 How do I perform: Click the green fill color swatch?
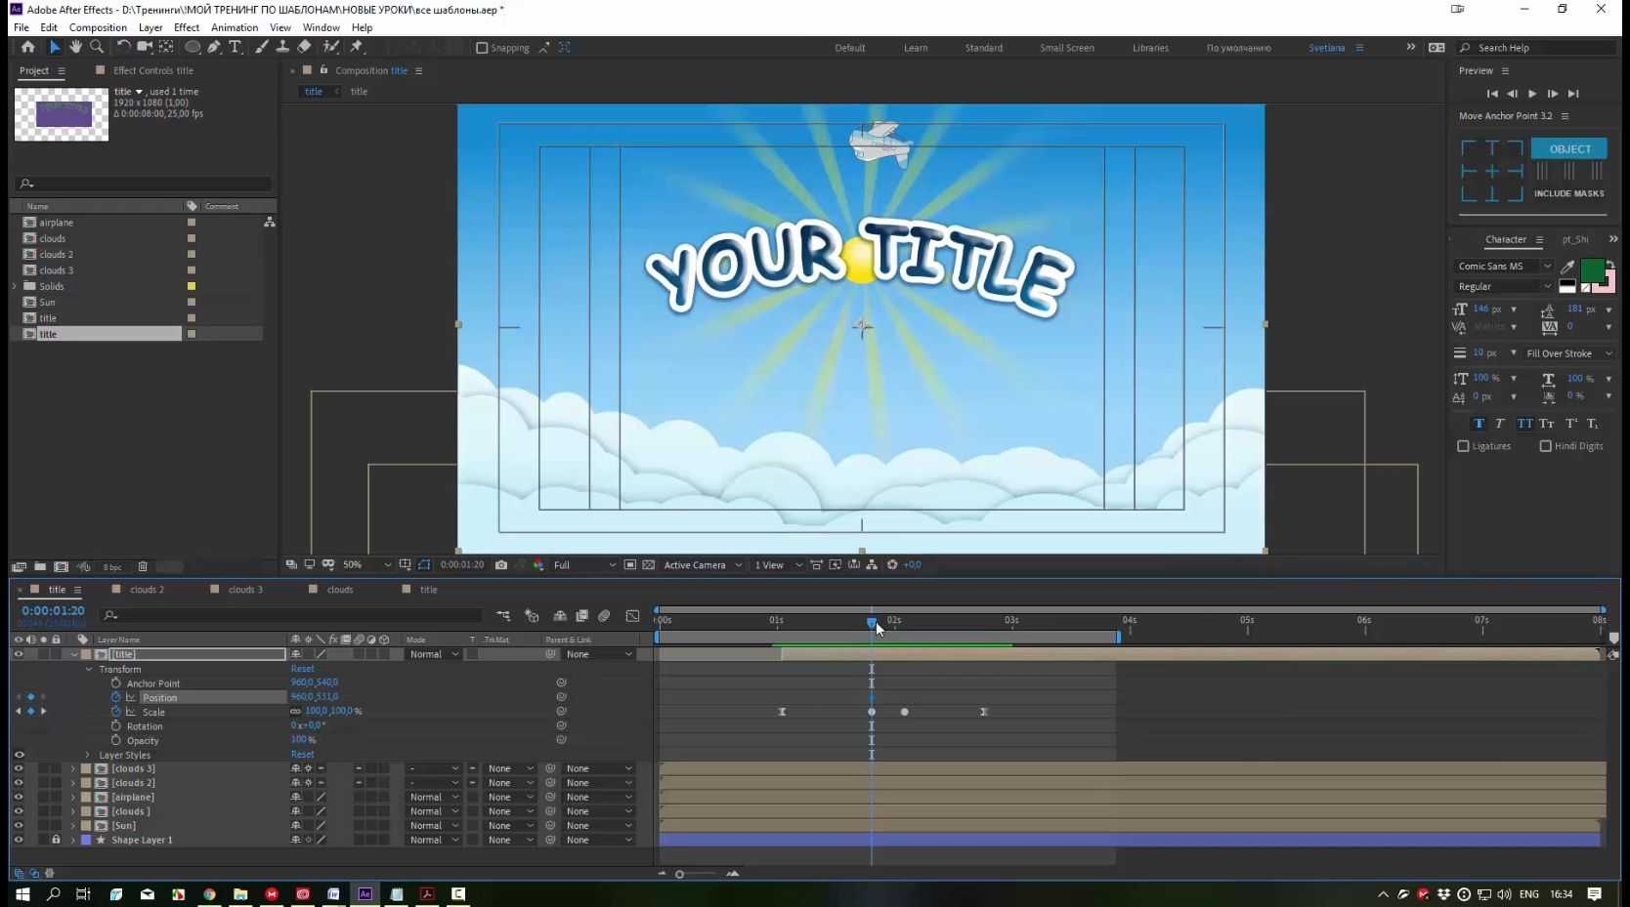(x=1592, y=269)
